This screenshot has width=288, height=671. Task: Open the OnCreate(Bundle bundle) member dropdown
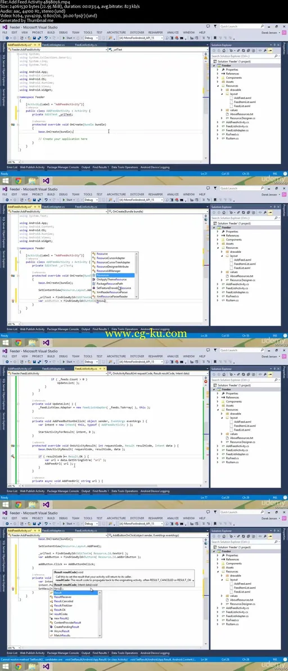(156, 212)
